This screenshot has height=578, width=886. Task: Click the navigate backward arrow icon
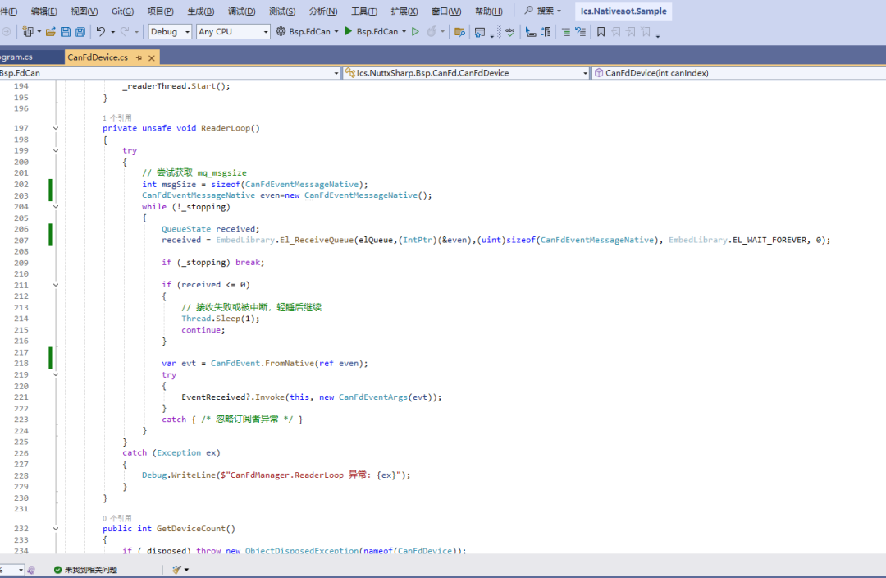point(7,32)
